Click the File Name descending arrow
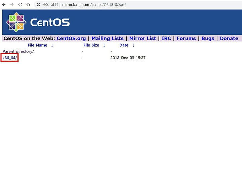Image resolution: width=242 pixels, height=174 pixels. [52, 45]
